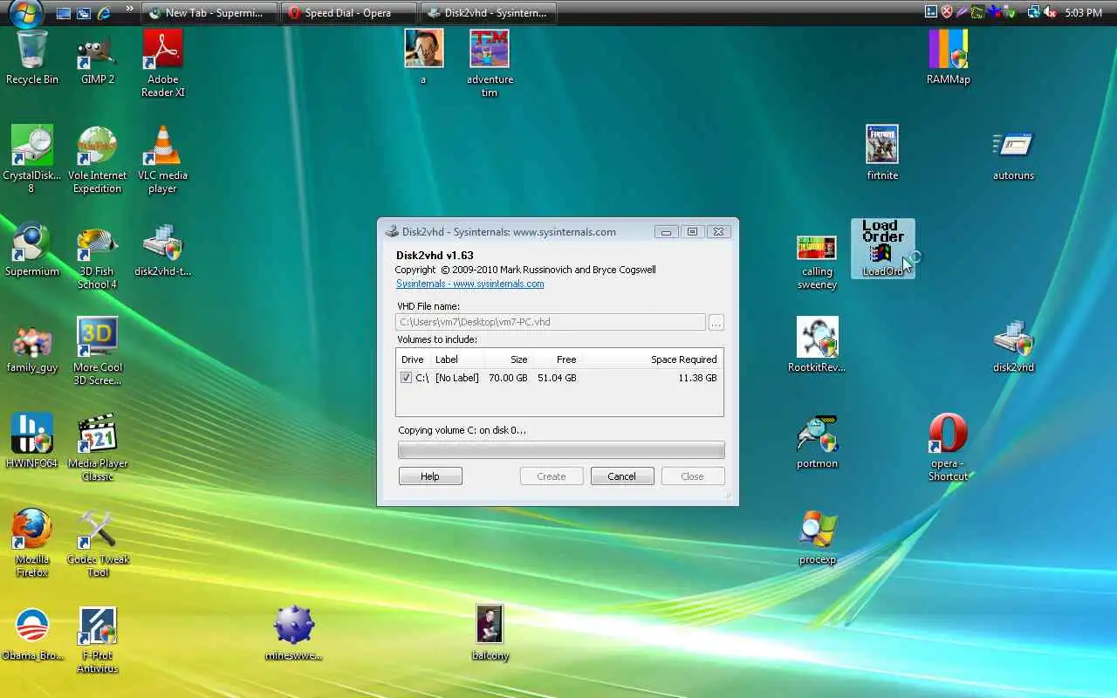Select the minesweeper desktop icon
Viewport: 1117px width, 698px height.
click(294, 633)
